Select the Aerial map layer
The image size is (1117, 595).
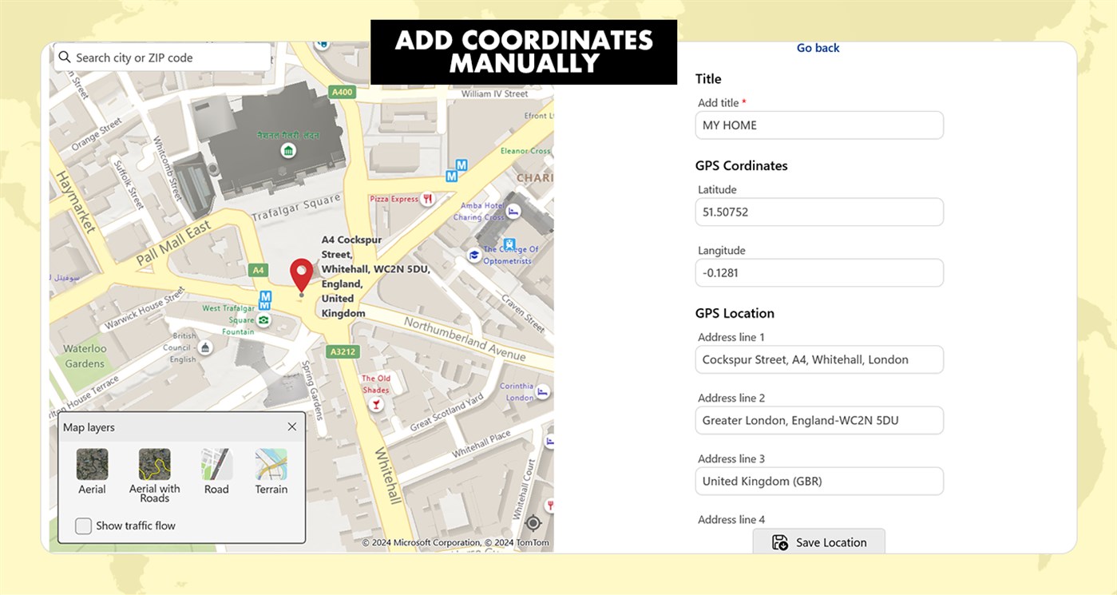(92, 464)
